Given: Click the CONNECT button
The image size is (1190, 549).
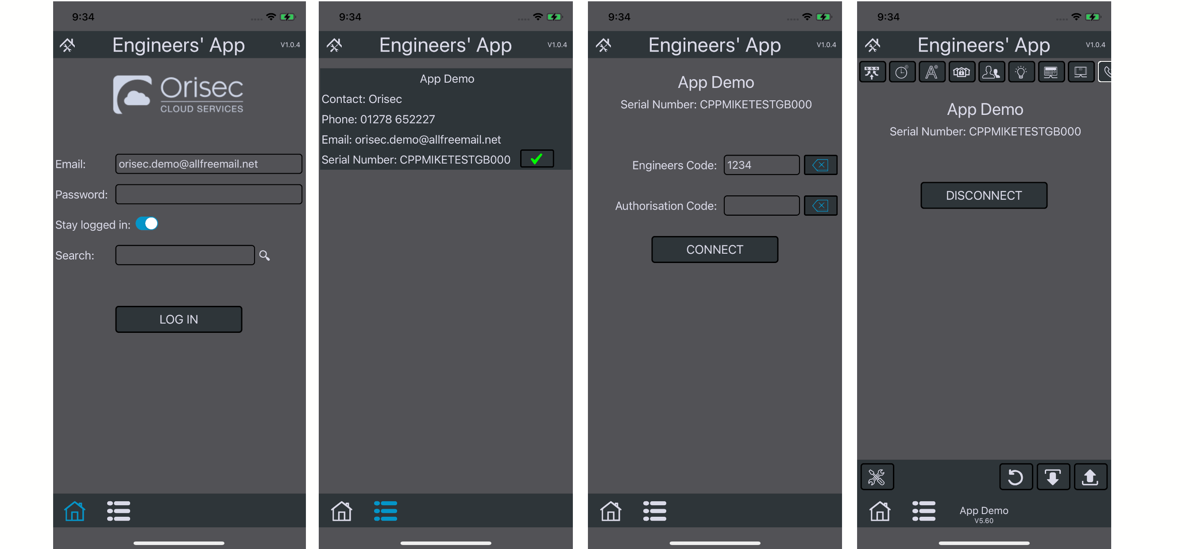Looking at the screenshot, I should [714, 249].
